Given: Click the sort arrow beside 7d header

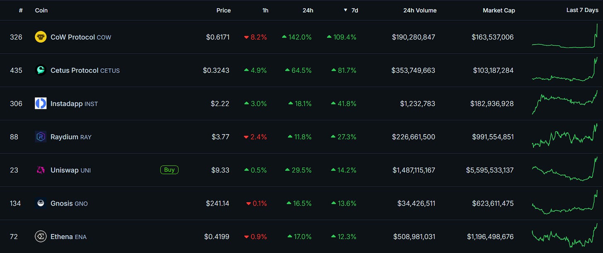Looking at the screenshot, I should [345, 10].
